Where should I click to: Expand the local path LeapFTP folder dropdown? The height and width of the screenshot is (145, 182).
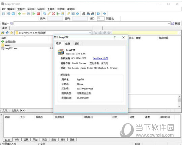(90, 33)
